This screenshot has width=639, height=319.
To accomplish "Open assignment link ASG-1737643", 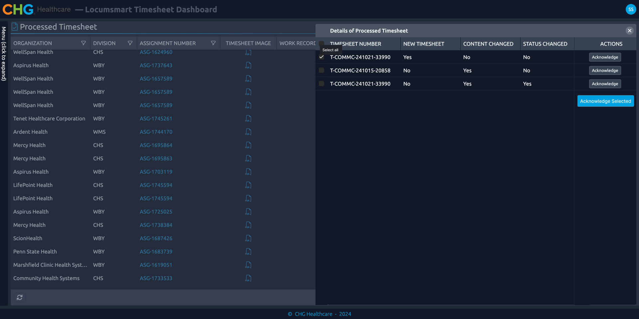I will click(x=156, y=66).
